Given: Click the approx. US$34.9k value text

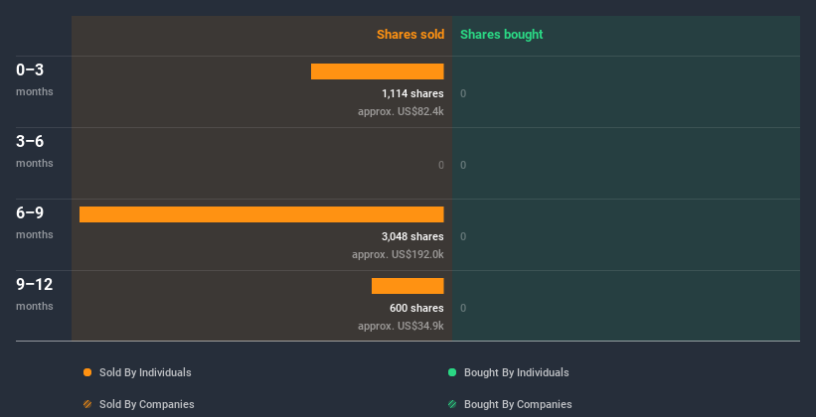Looking at the screenshot, I should point(401,326).
